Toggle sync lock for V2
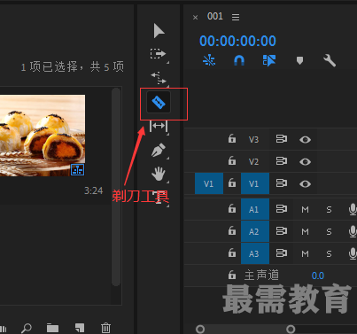357x334 pixels. [x=282, y=161]
